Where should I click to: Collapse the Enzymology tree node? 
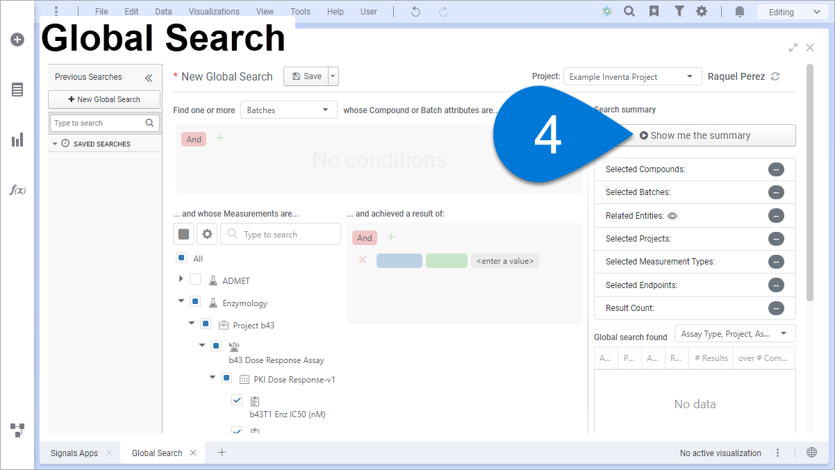pos(181,301)
